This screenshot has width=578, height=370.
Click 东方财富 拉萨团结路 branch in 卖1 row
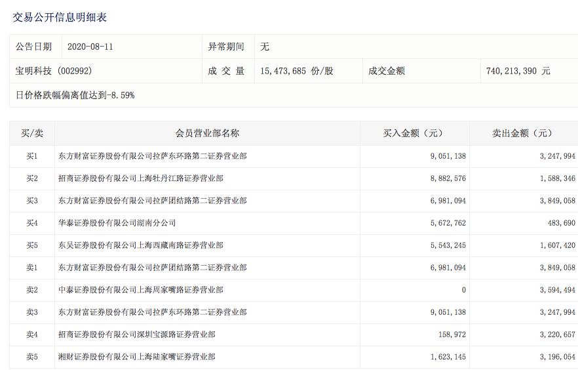coord(153,268)
